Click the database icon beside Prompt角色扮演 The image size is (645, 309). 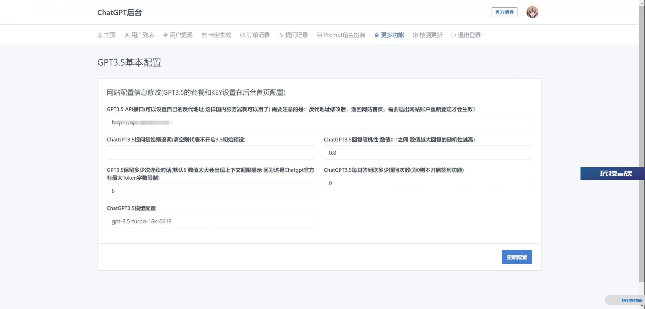tap(319, 35)
